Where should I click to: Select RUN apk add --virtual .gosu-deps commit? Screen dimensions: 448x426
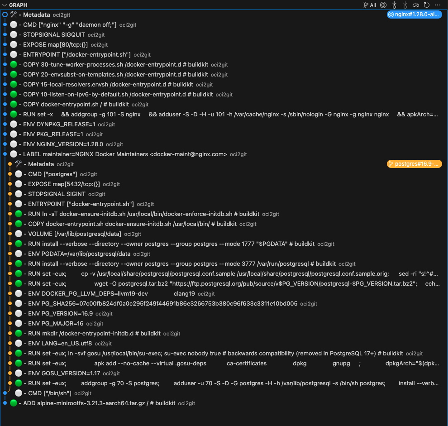(x=224, y=364)
